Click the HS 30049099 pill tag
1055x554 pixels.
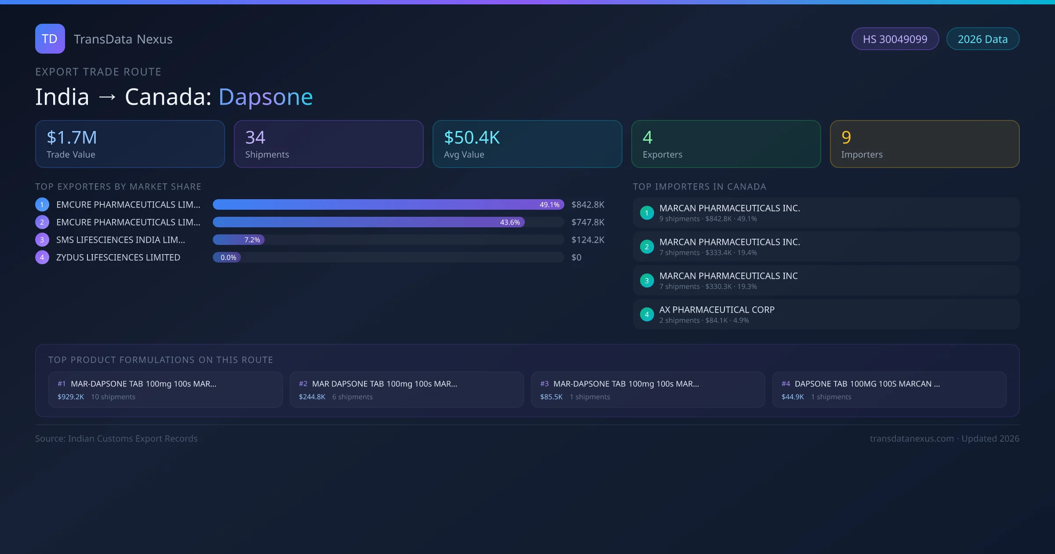tap(895, 39)
